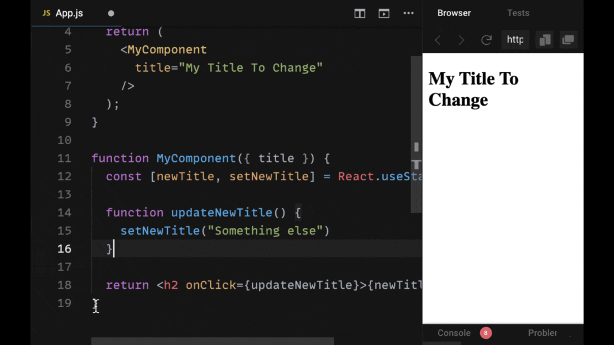Switch to the Problems tab
The width and height of the screenshot is (614, 345).
coord(542,333)
